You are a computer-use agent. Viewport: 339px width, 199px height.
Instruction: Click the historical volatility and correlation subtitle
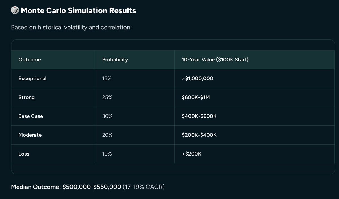(x=71, y=28)
